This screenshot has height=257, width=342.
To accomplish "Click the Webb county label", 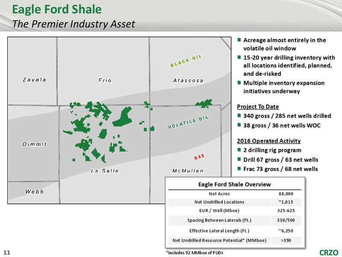I will coord(35,191).
